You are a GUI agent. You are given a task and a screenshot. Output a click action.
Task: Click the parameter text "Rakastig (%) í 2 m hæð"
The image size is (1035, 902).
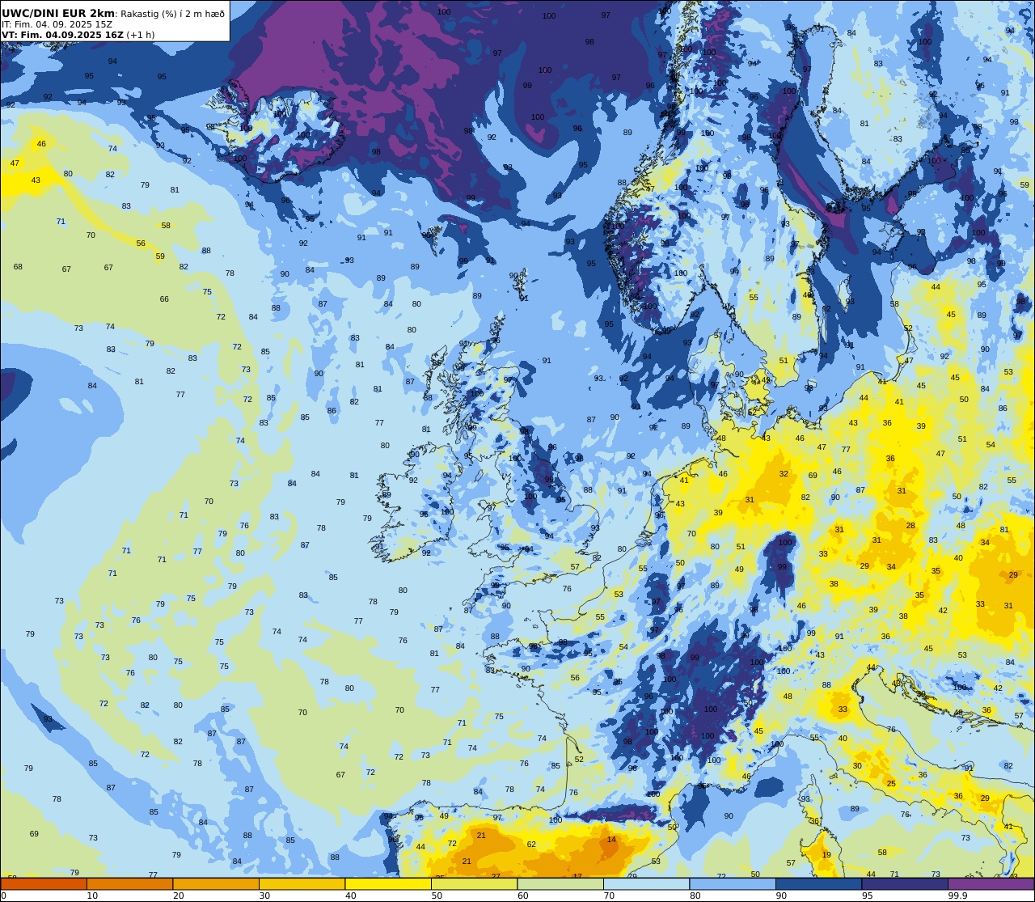pos(172,14)
